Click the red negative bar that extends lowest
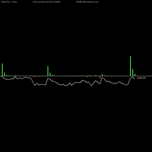 click(100, 77)
